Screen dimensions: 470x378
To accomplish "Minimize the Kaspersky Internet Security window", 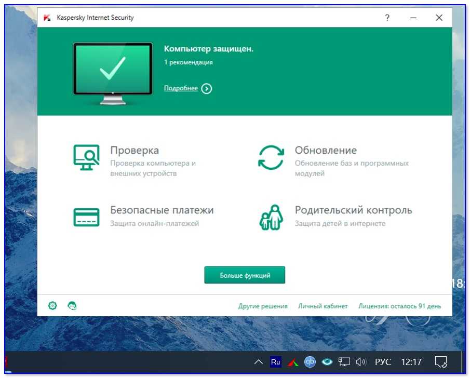I will click(413, 18).
